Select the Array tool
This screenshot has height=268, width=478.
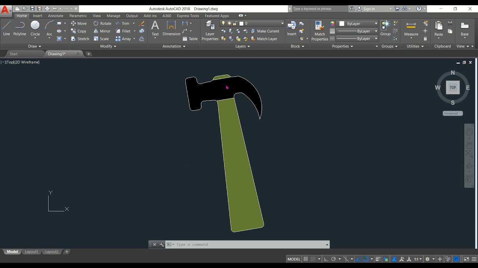point(123,39)
